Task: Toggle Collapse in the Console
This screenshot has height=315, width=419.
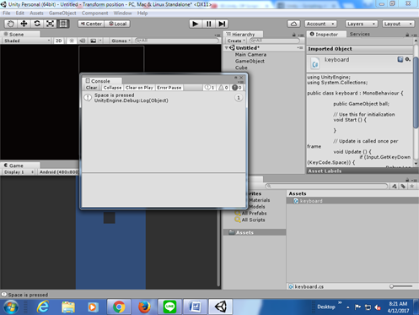Action: (112, 88)
